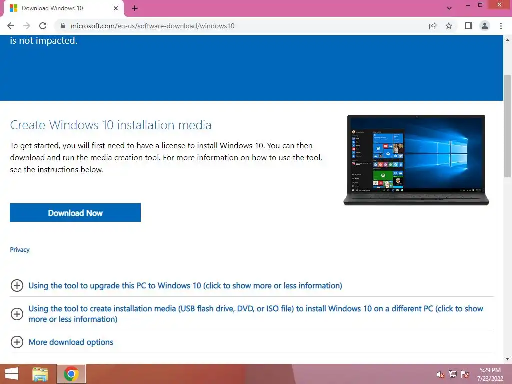Click the taskbar clock showing 5:29 PM

[x=490, y=374]
